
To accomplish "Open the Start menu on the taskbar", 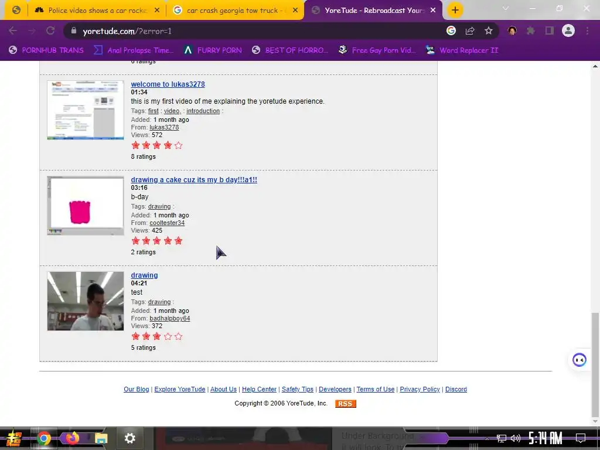I will tap(14, 438).
